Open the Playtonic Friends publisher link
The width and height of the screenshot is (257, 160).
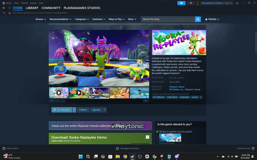coord(192,90)
